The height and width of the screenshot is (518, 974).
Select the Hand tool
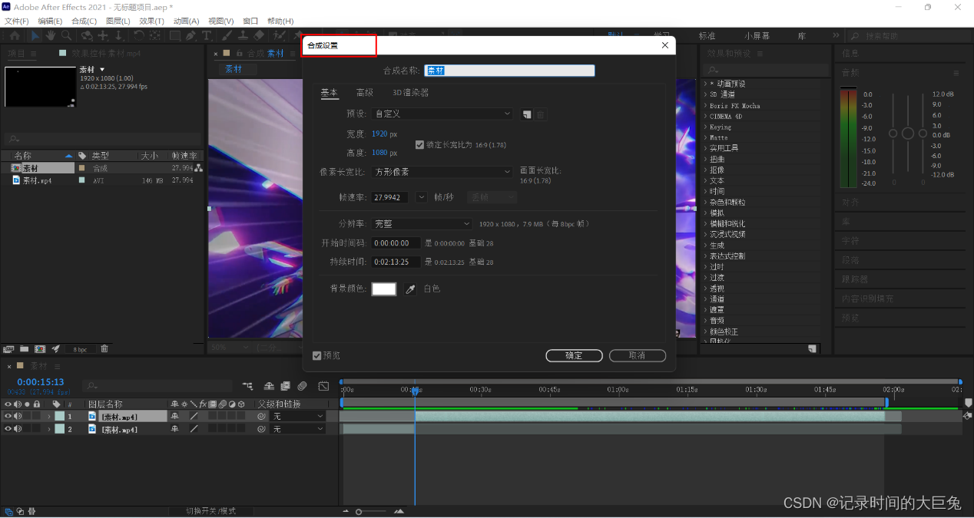coord(50,35)
